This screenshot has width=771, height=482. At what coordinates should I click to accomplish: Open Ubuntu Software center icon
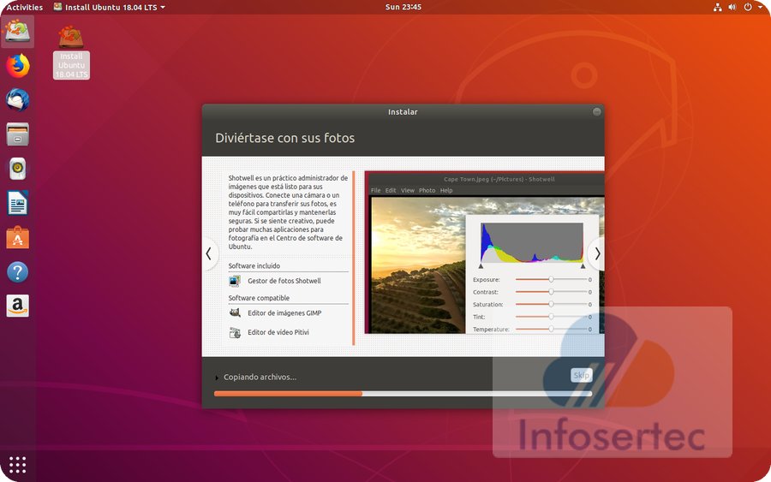(x=17, y=237)
